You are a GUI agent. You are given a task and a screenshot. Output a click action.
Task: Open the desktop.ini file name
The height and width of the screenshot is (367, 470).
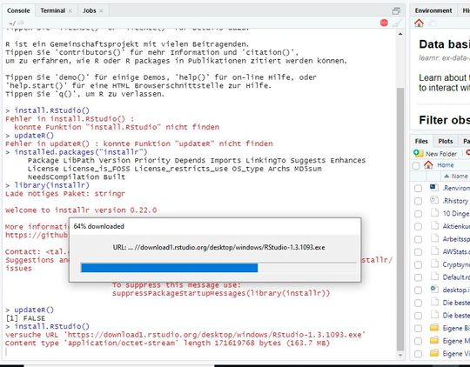456,290
